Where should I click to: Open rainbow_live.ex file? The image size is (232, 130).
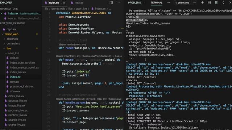tap(18, 115)
